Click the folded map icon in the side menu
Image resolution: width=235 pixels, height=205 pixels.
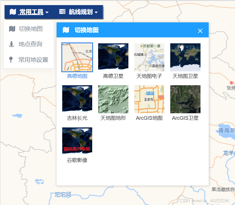click(12, 29)
